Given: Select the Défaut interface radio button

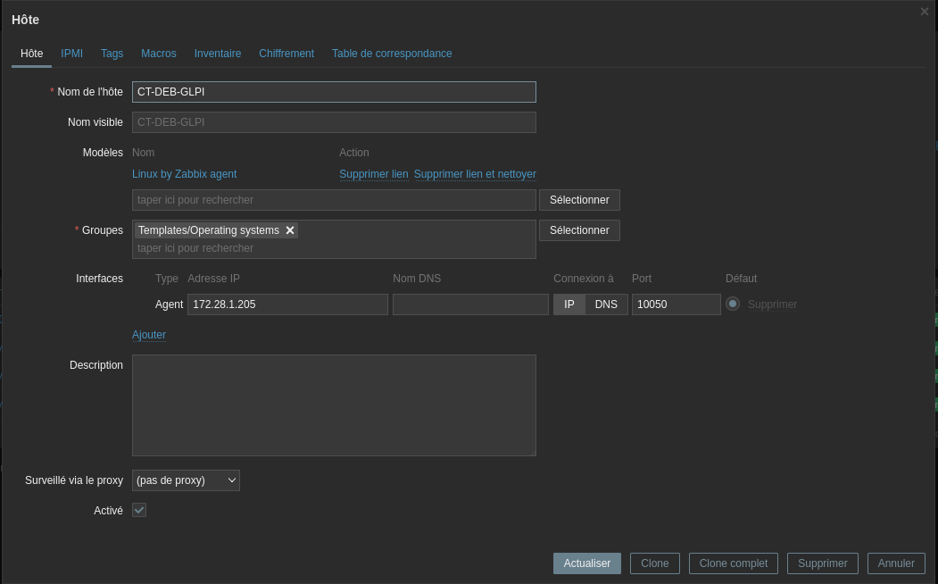Looking at the screenshot, I should click(x=733, y=304).
